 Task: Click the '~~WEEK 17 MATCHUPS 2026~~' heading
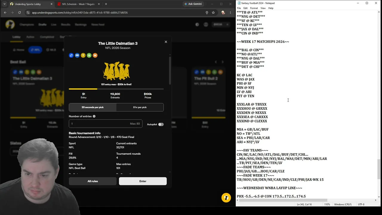tap(263, 42)
